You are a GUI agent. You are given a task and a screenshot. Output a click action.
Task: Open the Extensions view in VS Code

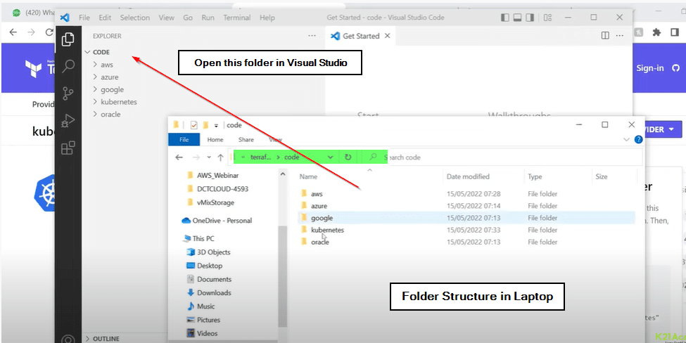pyautogui.click(x=68, y=148)
